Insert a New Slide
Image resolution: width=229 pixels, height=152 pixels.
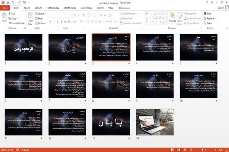coord(31,19)
